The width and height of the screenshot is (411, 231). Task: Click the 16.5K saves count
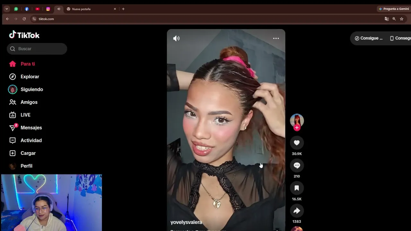[297, 199]
